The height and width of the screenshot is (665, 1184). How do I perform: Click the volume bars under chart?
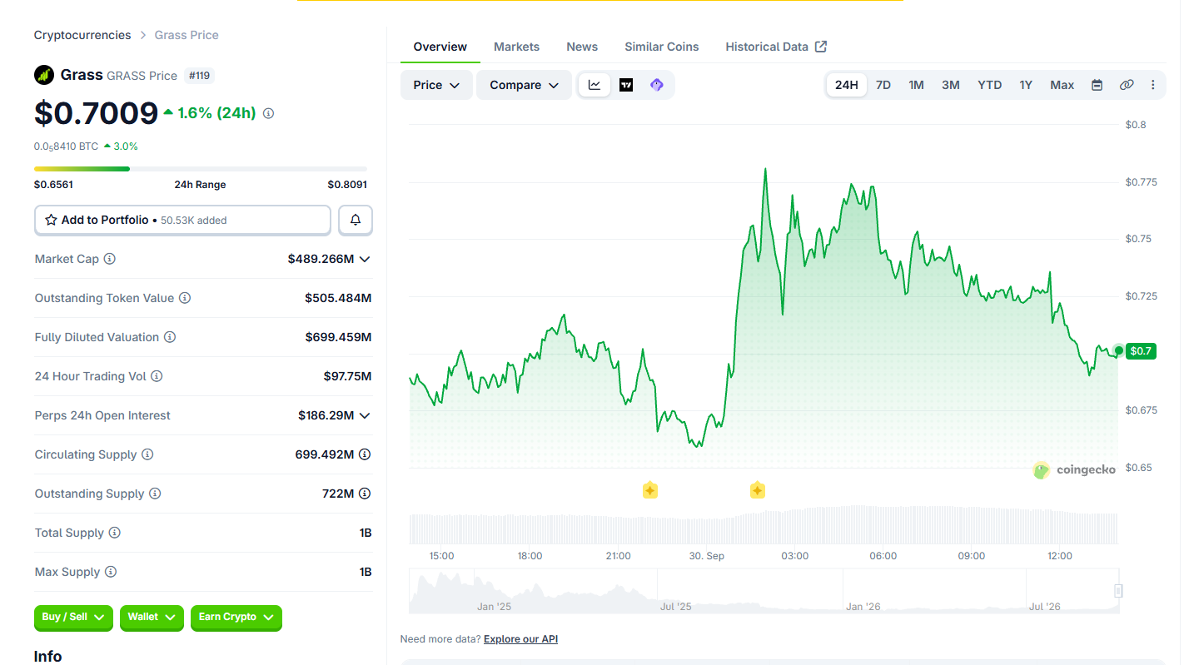pos(764,524)
